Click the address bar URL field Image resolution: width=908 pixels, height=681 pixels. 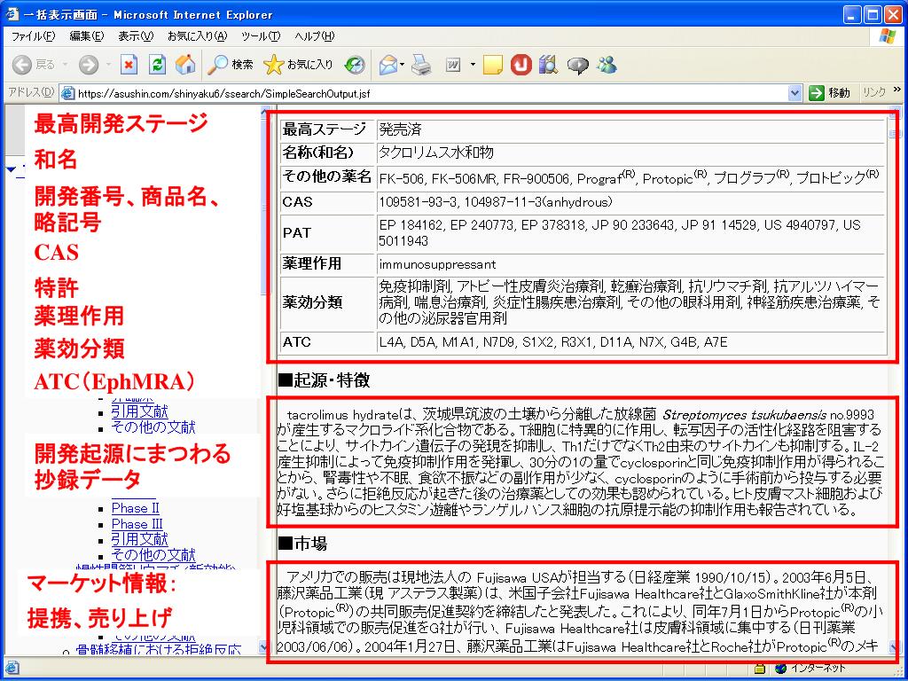pyautogui.click(x=431, y=93)
